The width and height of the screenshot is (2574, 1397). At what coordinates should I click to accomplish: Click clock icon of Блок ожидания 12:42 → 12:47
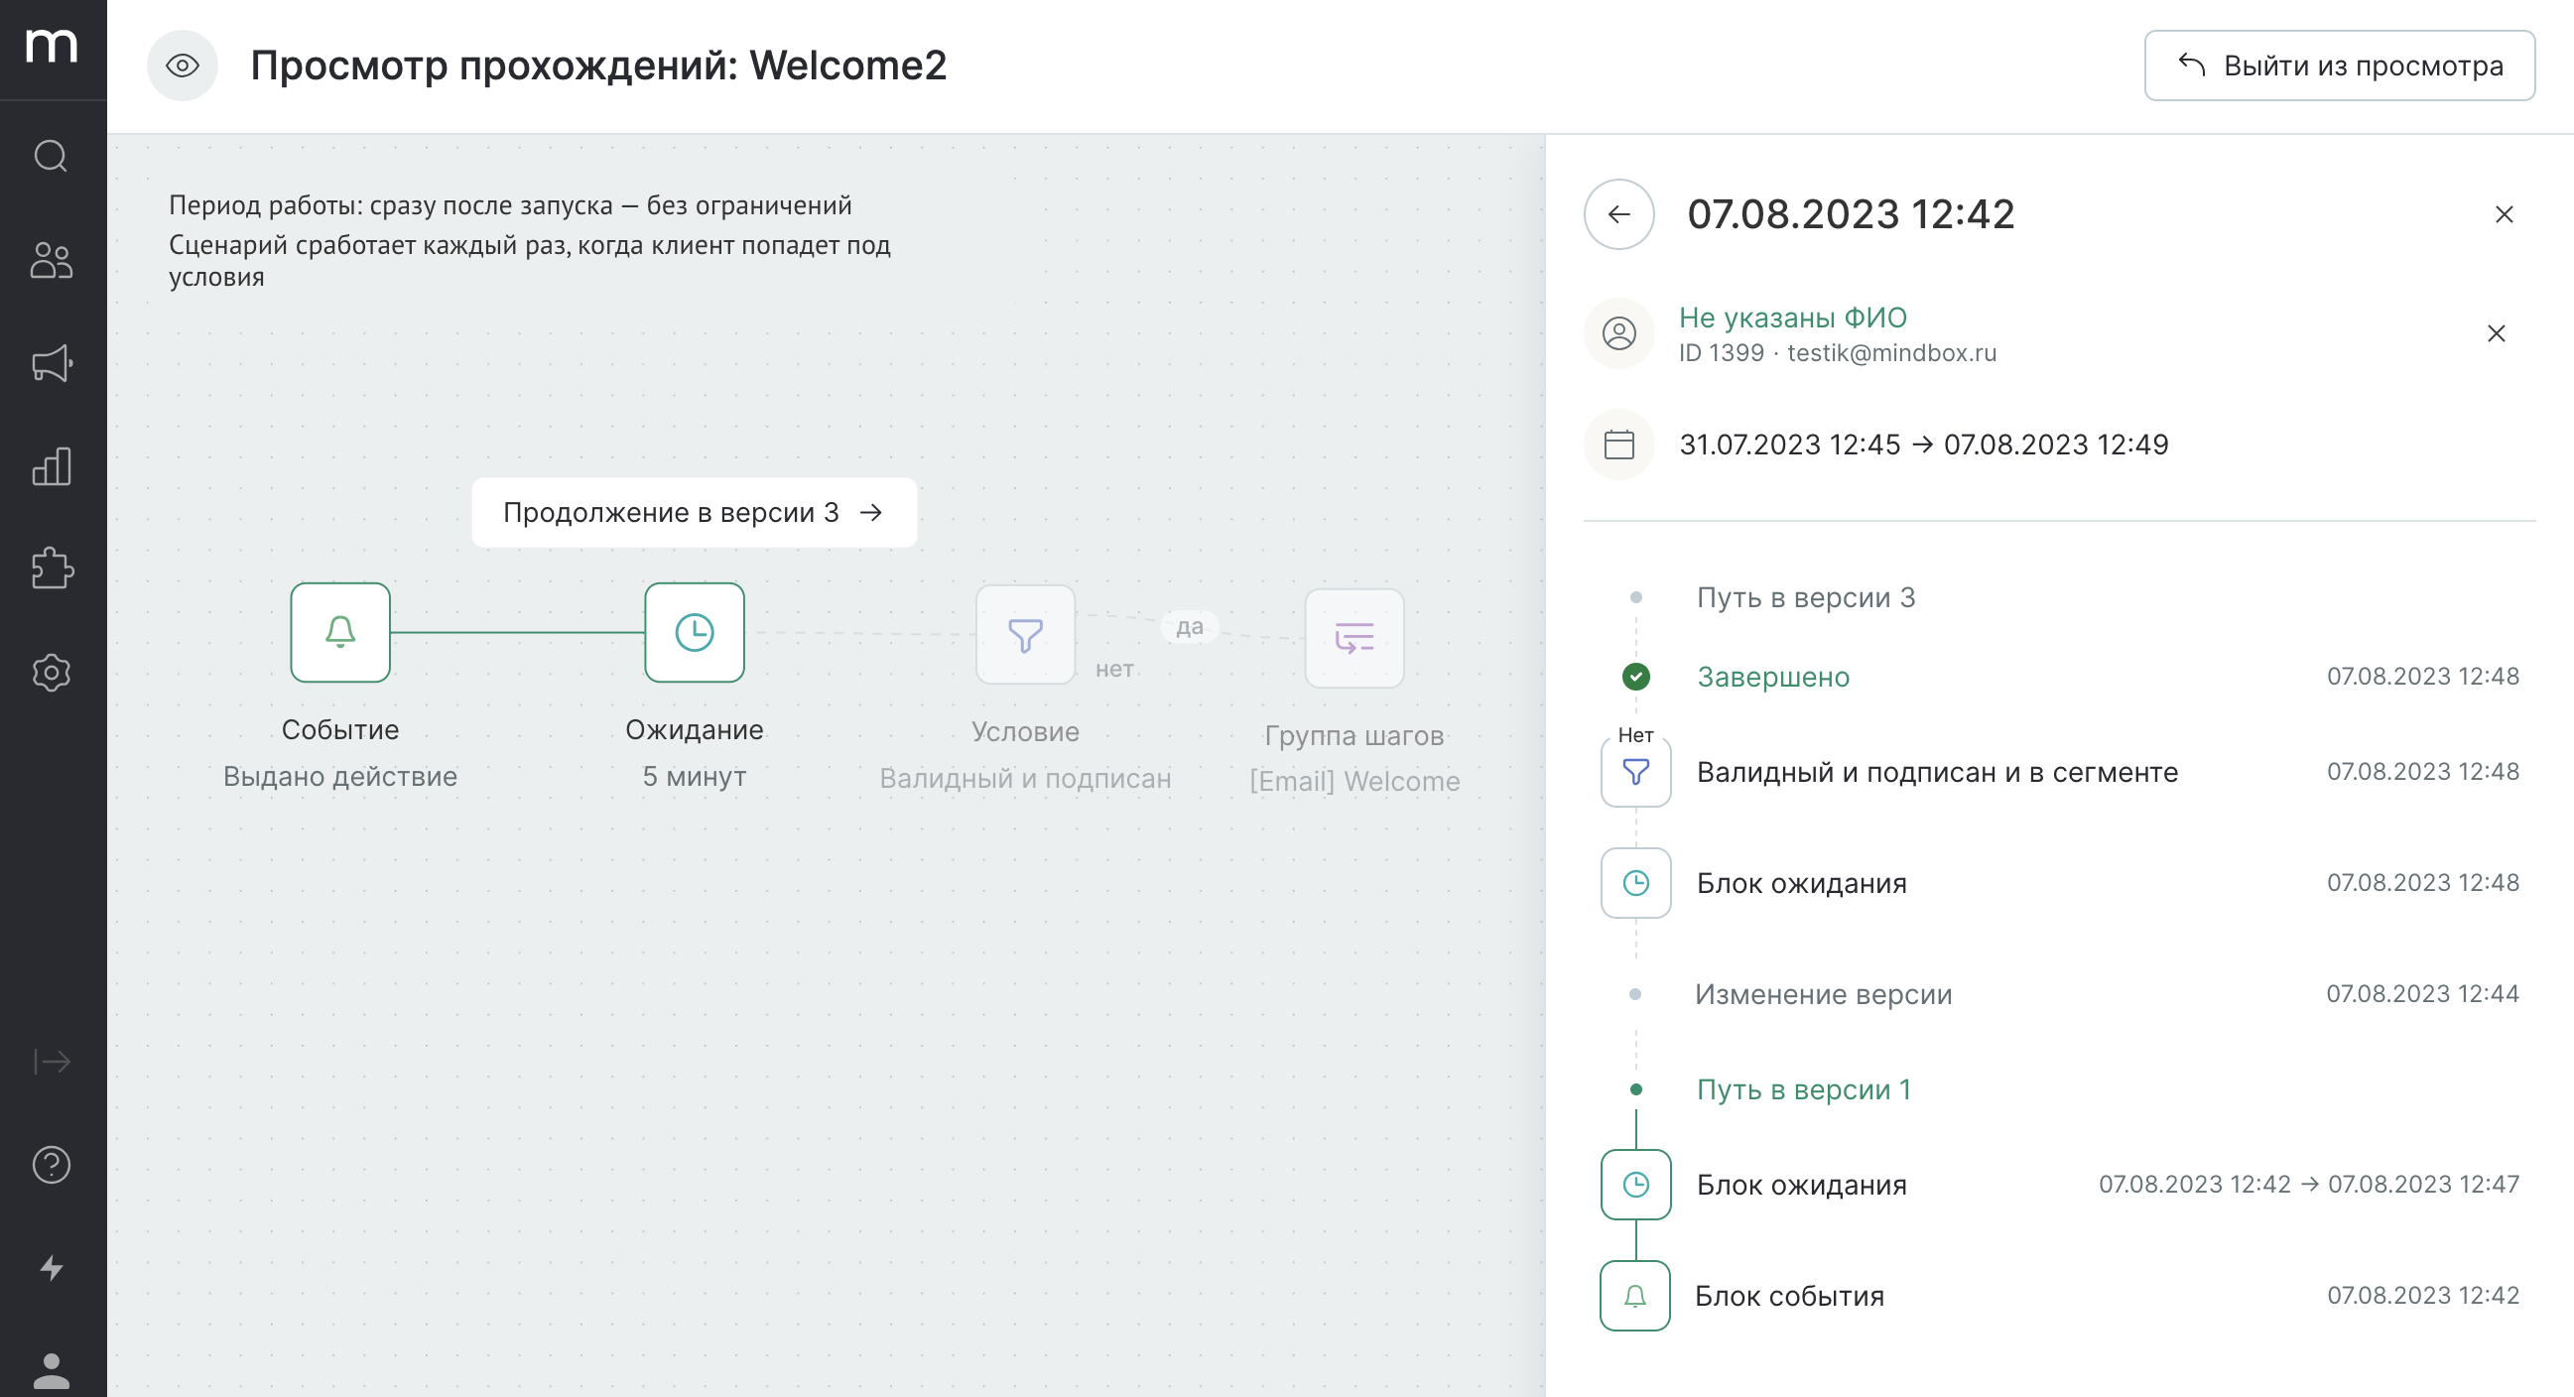pyautogui.click(x=1635, y=1185)
